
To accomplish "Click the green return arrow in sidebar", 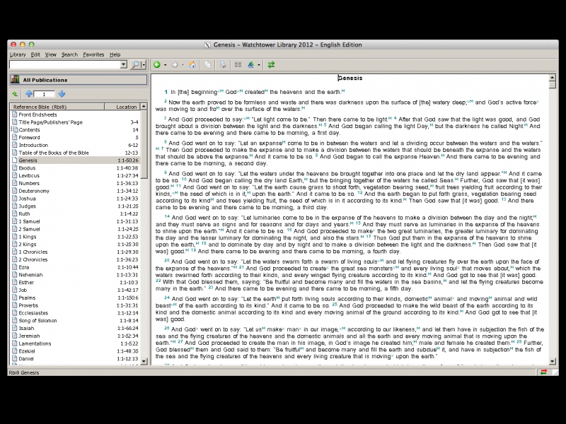I will (x=15, y=94).
